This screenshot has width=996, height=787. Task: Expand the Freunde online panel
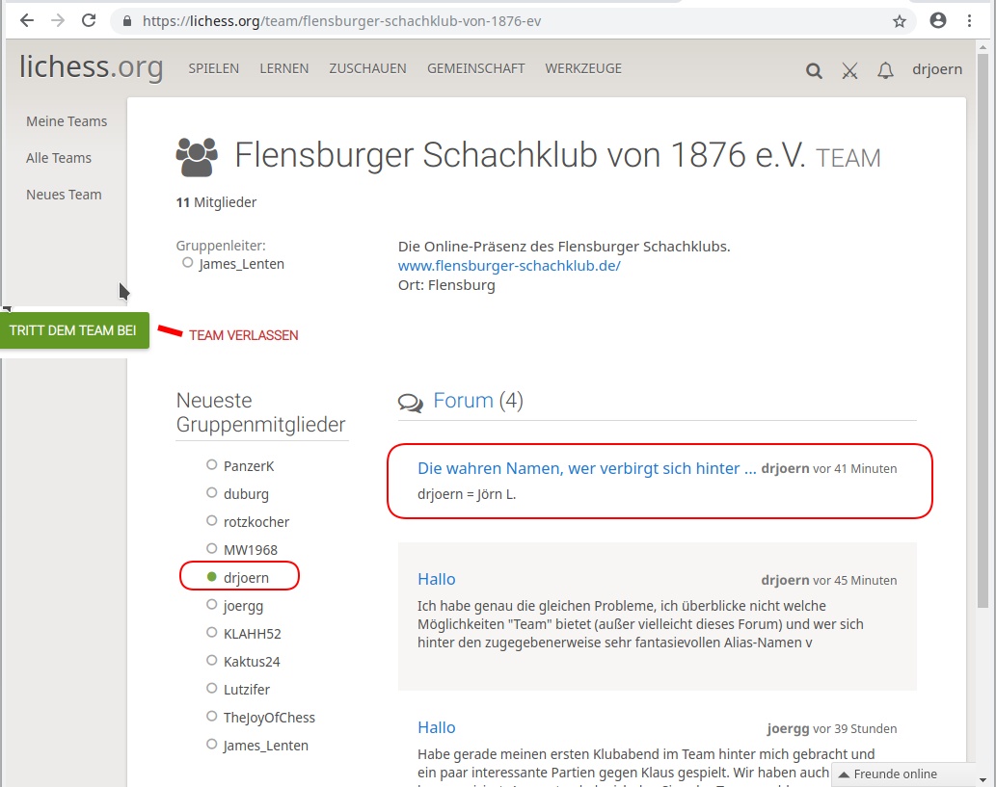pyautogui.click(x=902, y=774)
